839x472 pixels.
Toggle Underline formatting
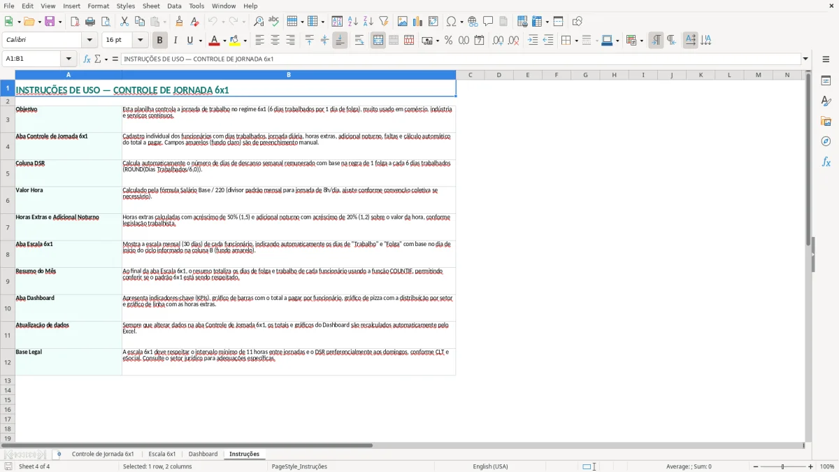(x=189, y=41)
